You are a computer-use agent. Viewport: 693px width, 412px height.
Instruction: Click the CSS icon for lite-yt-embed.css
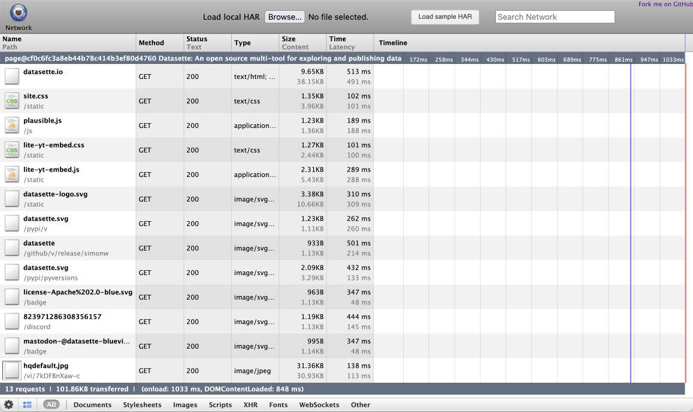(12, 150)
